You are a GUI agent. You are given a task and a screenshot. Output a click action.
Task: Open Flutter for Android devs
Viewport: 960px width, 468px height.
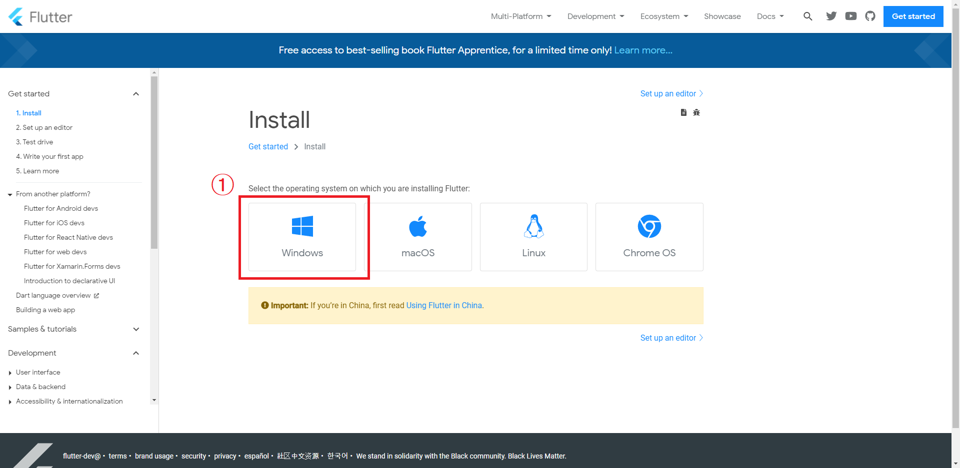[61, 208]
